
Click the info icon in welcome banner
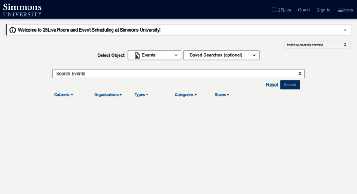[12, 30]
